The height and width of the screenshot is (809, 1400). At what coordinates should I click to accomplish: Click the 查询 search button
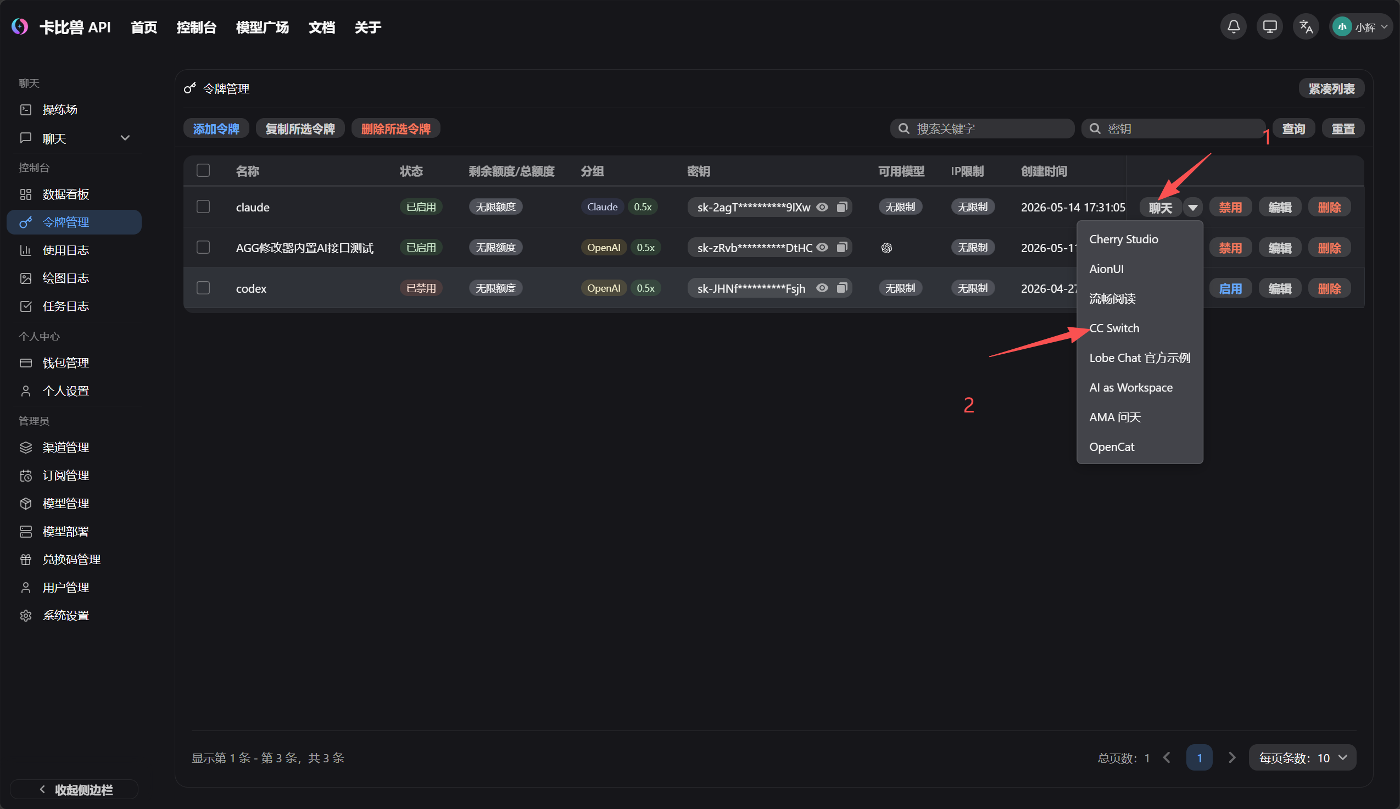coord(1293,129)
